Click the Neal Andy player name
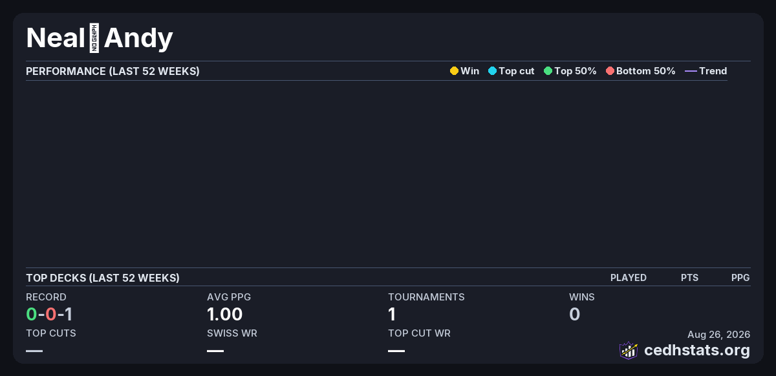Viewport: 776px width, 376px height. (100, 38)
